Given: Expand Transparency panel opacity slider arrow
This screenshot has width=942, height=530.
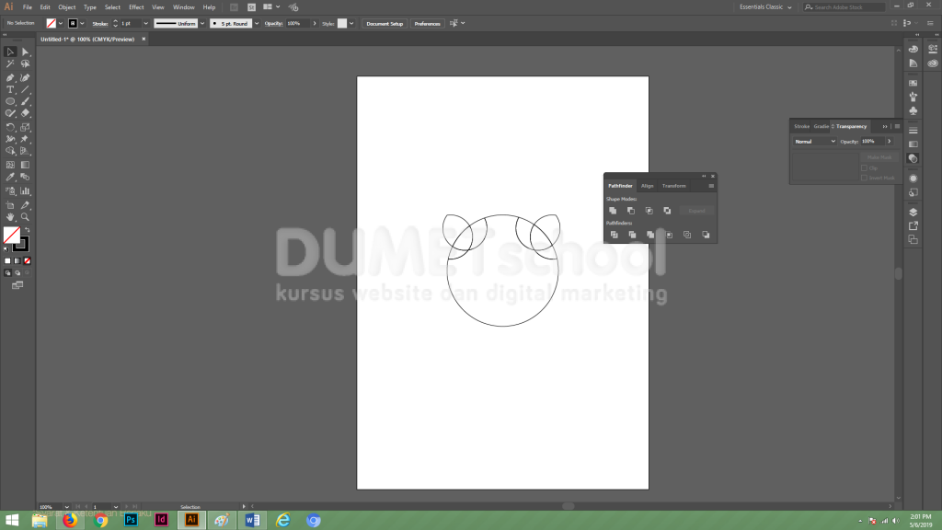Looking at the screenshot, I should pyautogui.click(x=890, y=142).
